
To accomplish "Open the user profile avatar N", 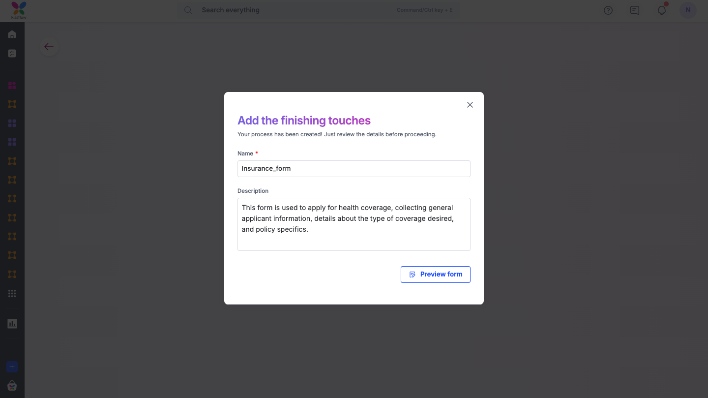I will [x=688, y=10].
